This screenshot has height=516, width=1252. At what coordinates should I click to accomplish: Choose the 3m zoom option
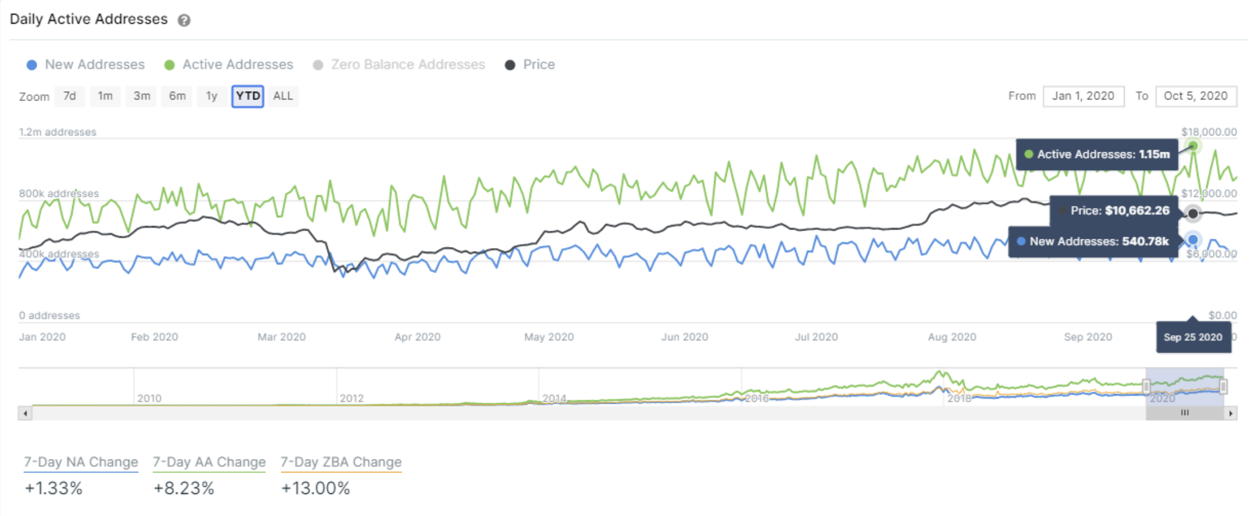click(x=141, y=96)
